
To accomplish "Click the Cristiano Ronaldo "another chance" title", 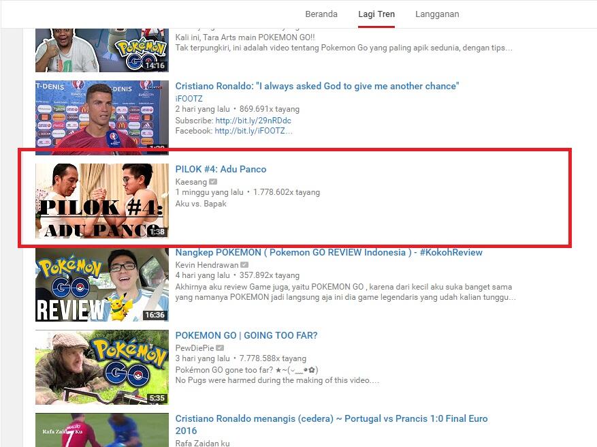I will [x=317, y=86].
